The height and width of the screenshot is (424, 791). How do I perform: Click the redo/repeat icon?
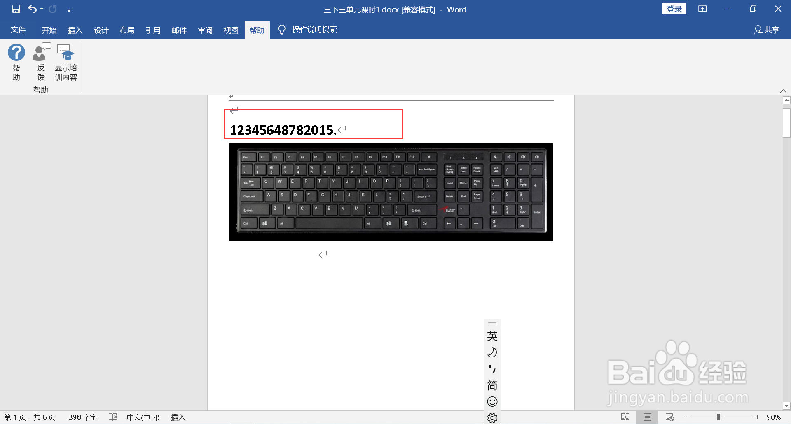point(53,9)
